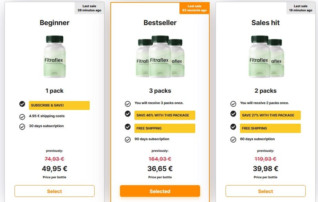
Task: Click the three Fitraflex bottles image
Action: pos(160,57)
